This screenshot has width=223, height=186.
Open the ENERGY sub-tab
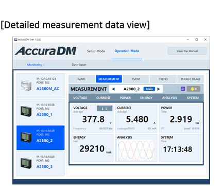[146, 98]
